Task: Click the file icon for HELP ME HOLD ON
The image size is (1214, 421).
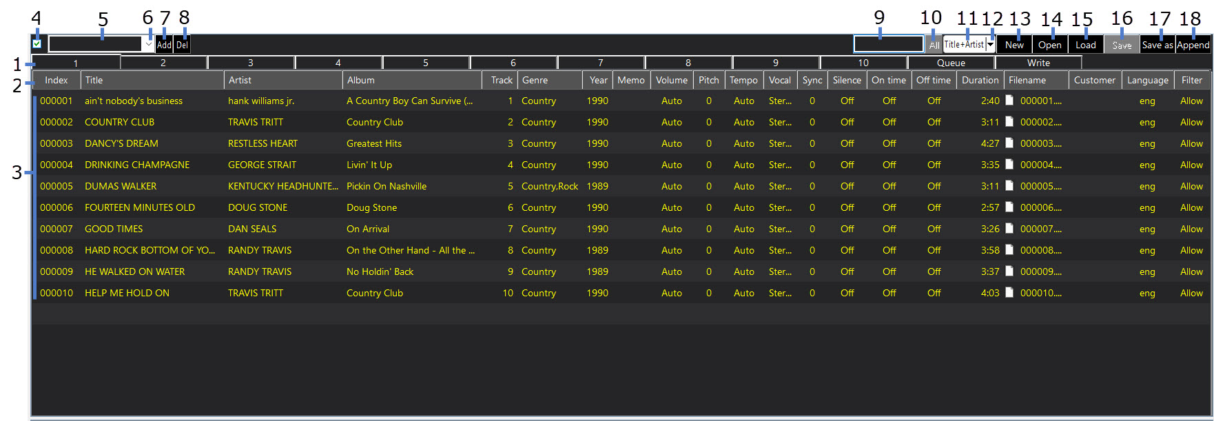Action: 1009,293
